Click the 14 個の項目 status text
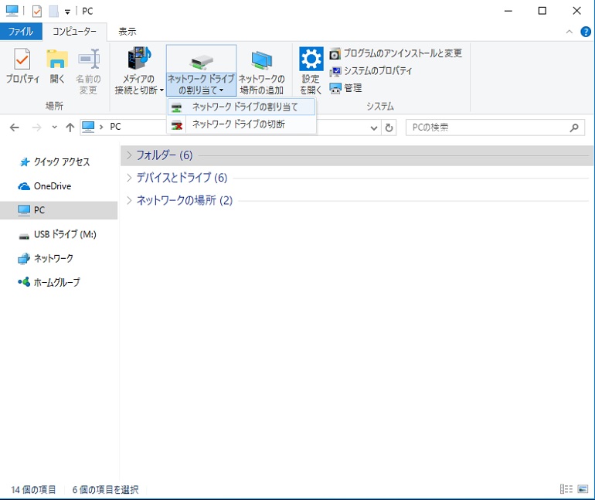 click(x=33, y=490)
